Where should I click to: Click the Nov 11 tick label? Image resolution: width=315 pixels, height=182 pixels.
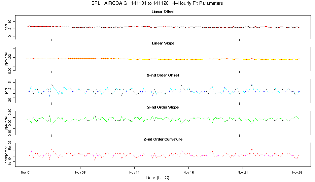(134, 172)
